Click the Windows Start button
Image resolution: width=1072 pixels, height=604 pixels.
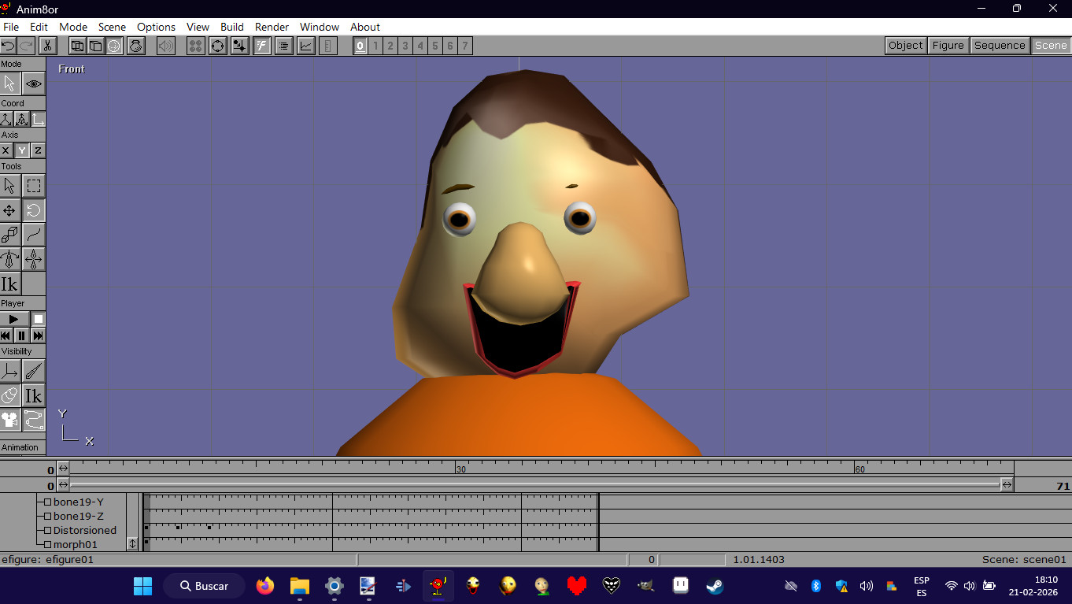pos(142,586)
